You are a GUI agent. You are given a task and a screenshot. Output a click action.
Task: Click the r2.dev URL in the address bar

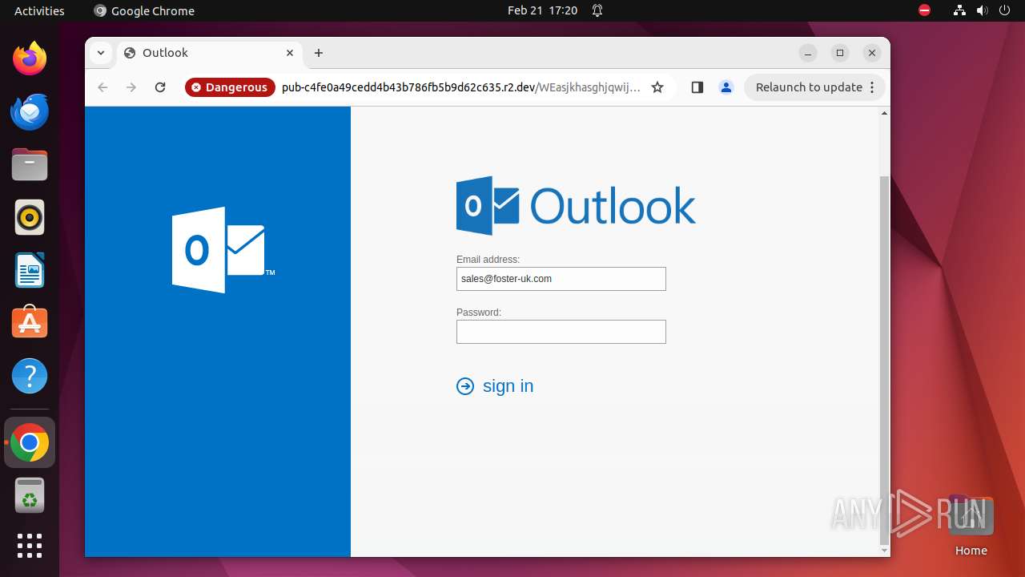461,87
